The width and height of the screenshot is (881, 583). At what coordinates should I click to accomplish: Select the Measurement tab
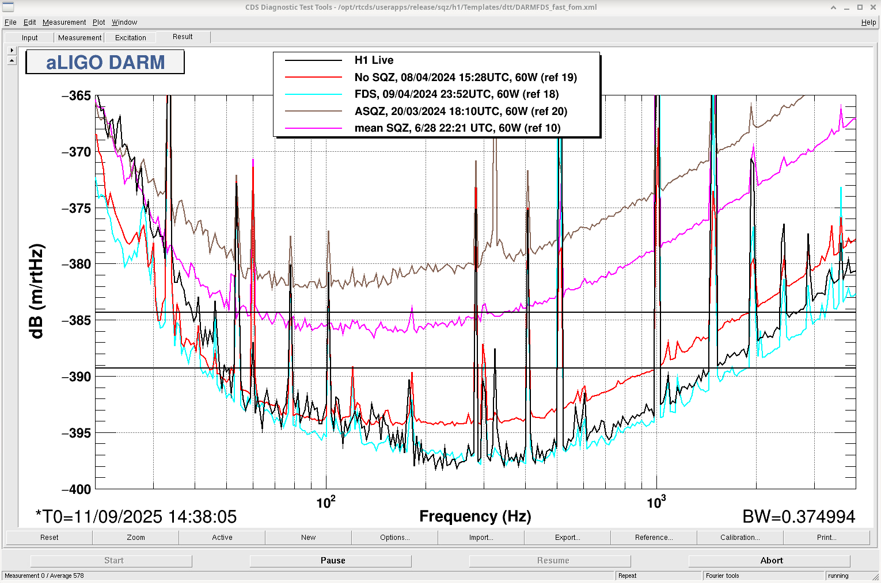[79, 38]
